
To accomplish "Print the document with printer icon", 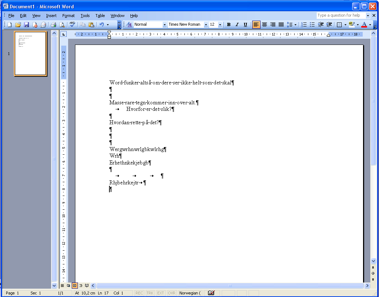I will click(x=54, y=24).
